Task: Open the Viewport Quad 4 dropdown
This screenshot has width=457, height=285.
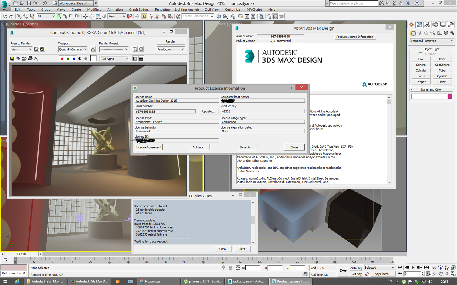Action: (73, 49)
